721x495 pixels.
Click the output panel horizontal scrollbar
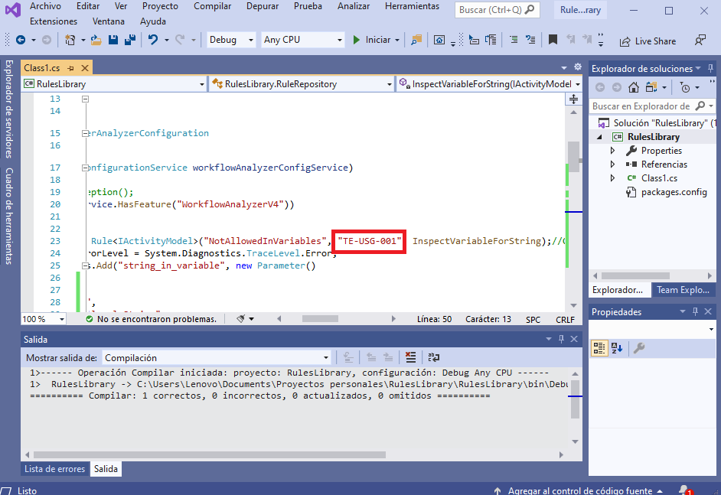point(210,454)
